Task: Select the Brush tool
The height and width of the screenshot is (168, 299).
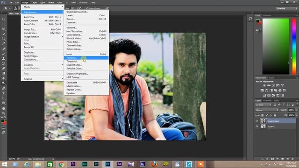Action: point(3,54)
